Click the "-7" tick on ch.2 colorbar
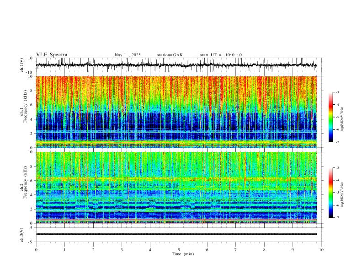The height and width of the screenshot is (280, 362). [x=337, y=217]
